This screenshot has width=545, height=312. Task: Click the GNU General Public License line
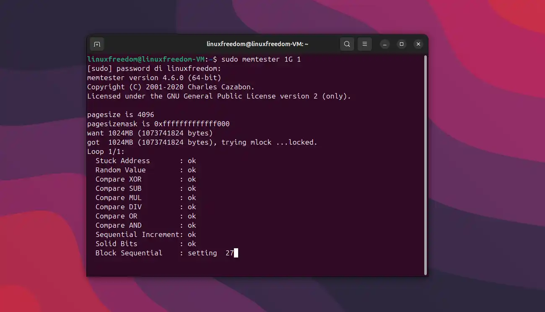[219, 96]
